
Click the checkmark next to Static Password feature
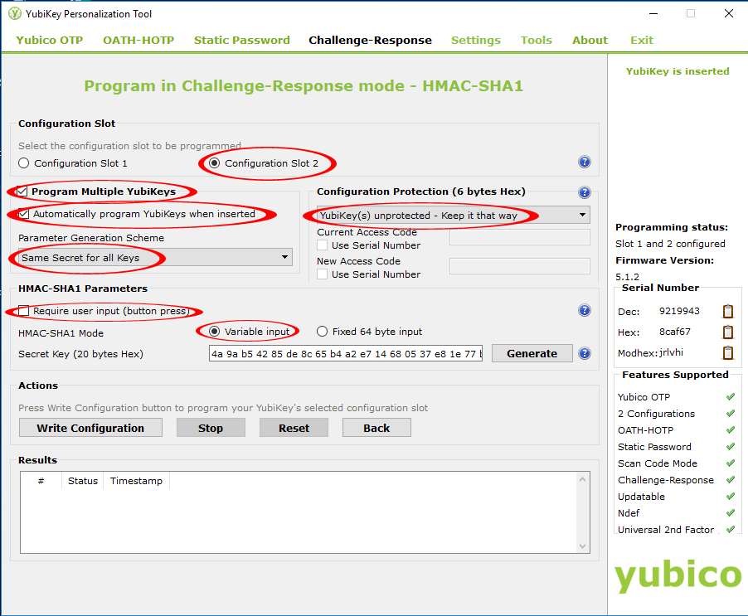[x=731, y=447]
